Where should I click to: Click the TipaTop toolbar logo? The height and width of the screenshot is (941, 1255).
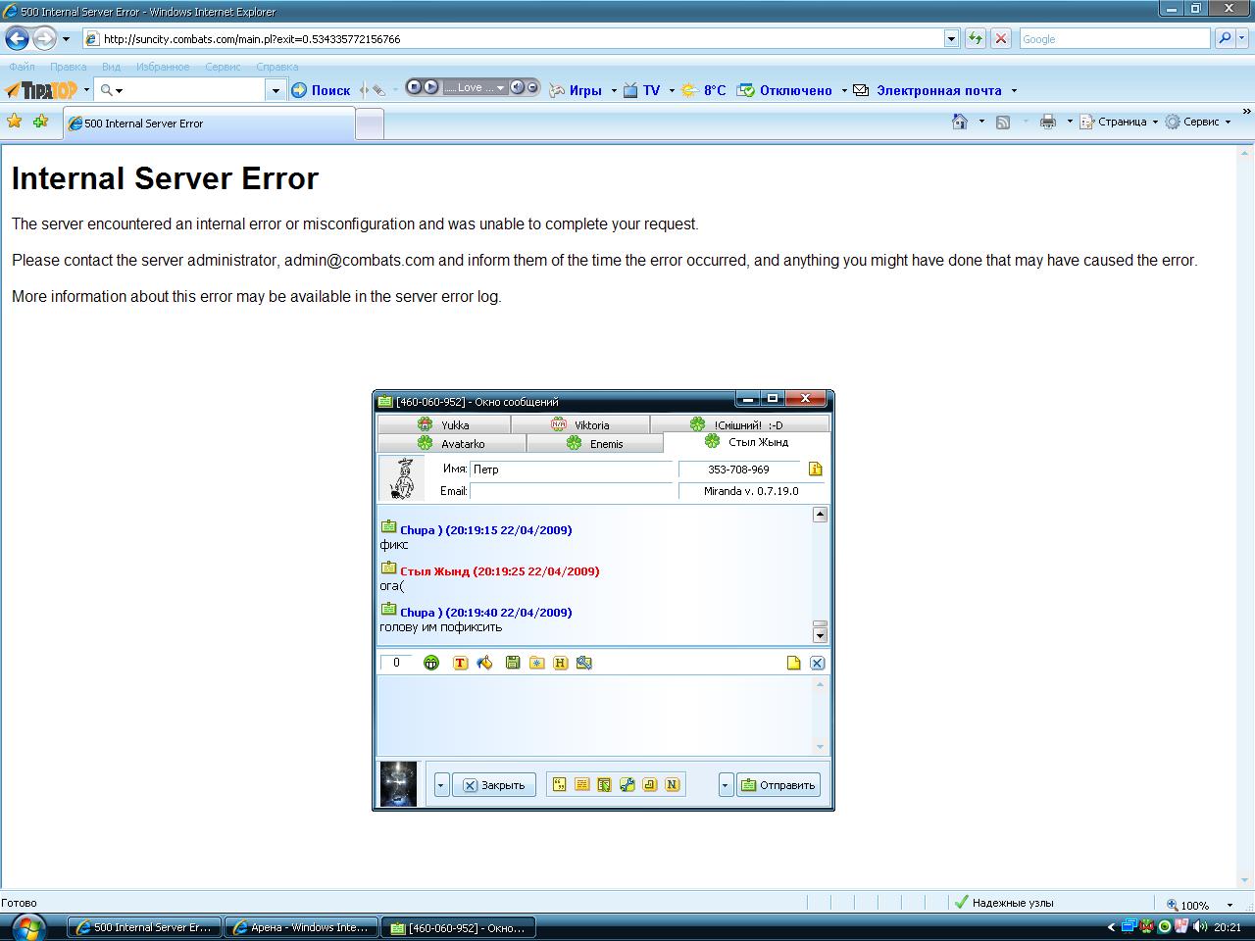click(41, 90)
